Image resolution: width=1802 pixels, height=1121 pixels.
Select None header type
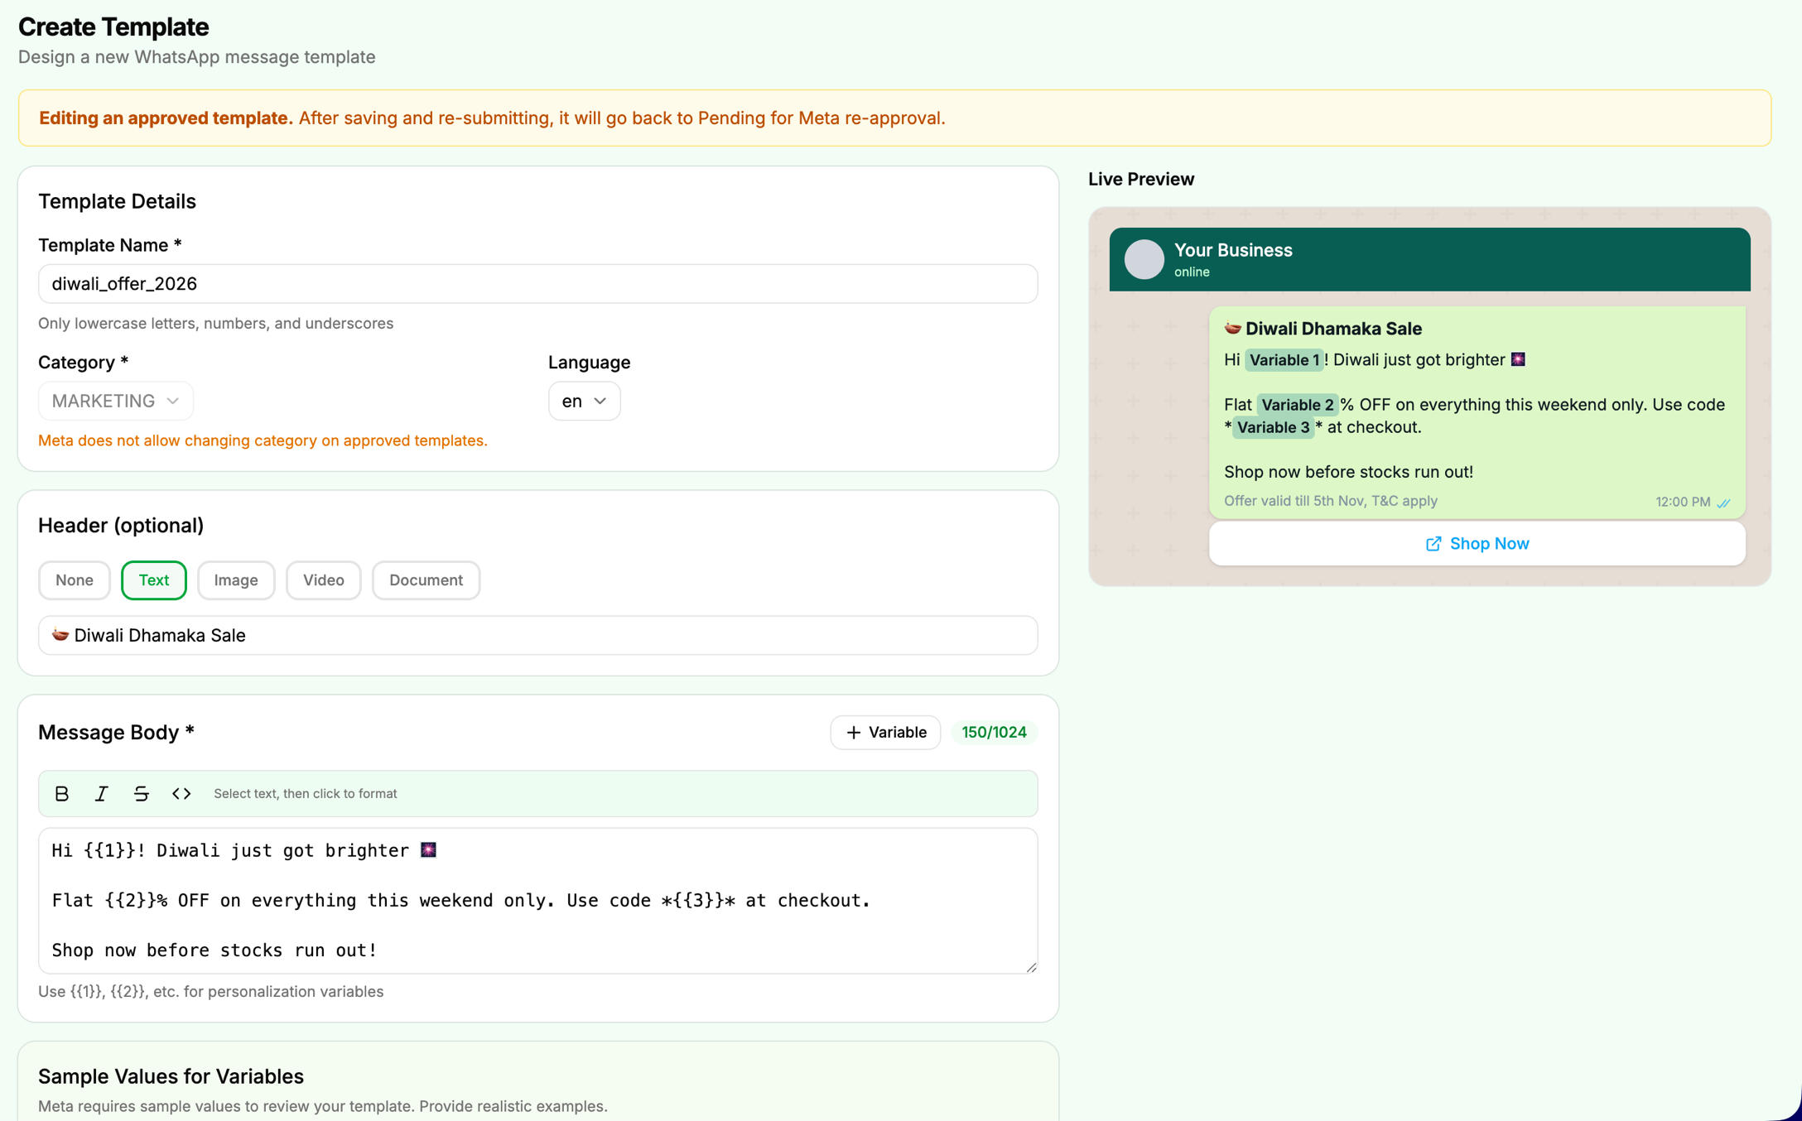click(75, 580)
